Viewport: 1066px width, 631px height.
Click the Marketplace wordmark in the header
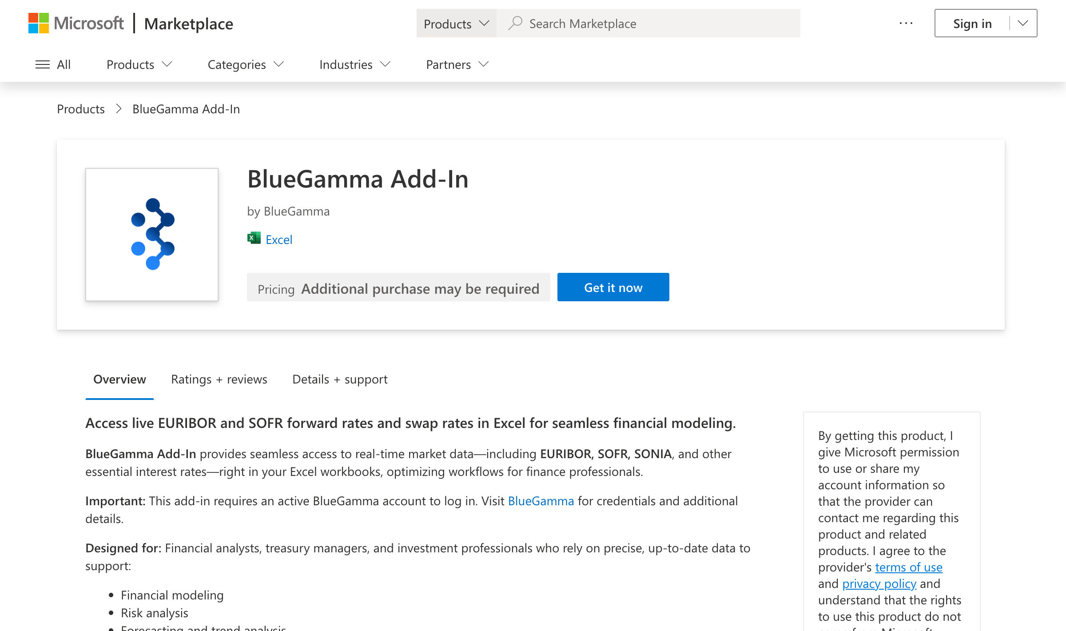(188, 23)
